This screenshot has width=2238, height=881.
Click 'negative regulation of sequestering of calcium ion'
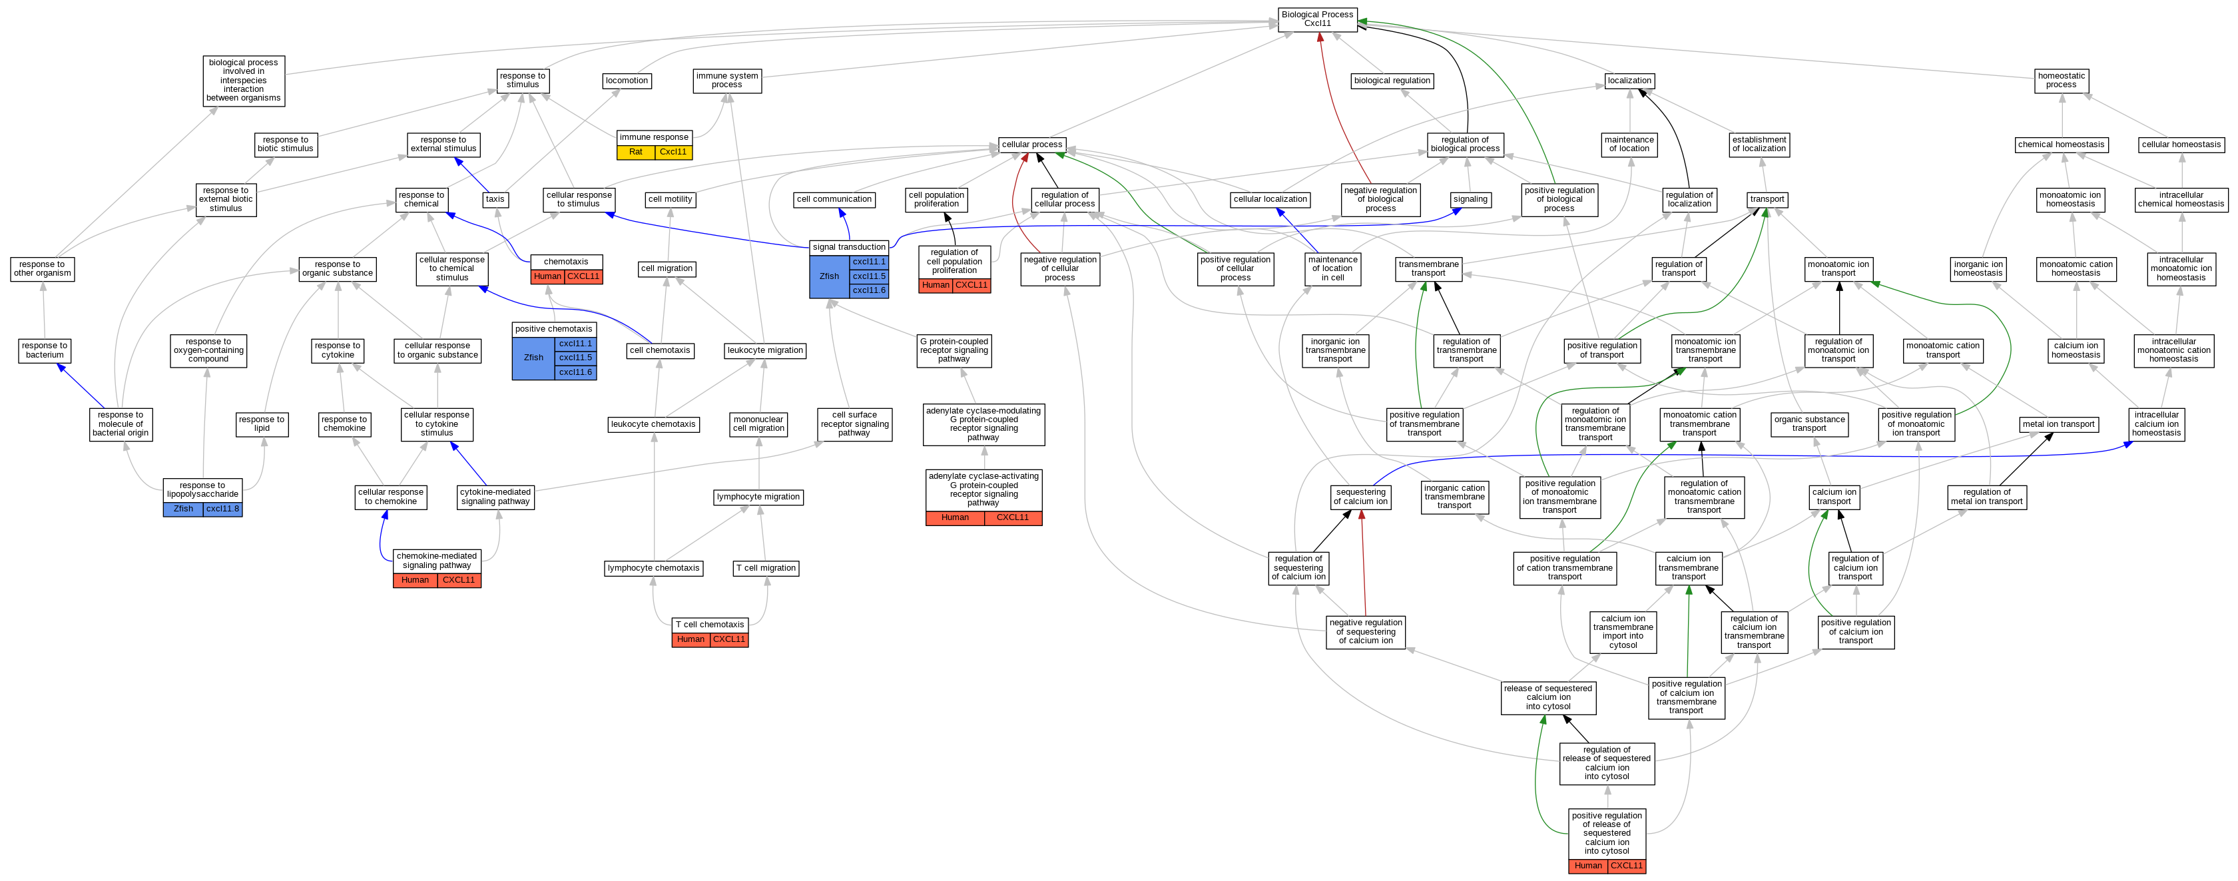[x=1366, y=632]
